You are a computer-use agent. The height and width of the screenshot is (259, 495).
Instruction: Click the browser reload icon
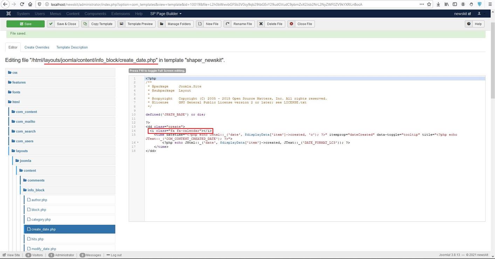pyautogui.click(x=22, y=4)
